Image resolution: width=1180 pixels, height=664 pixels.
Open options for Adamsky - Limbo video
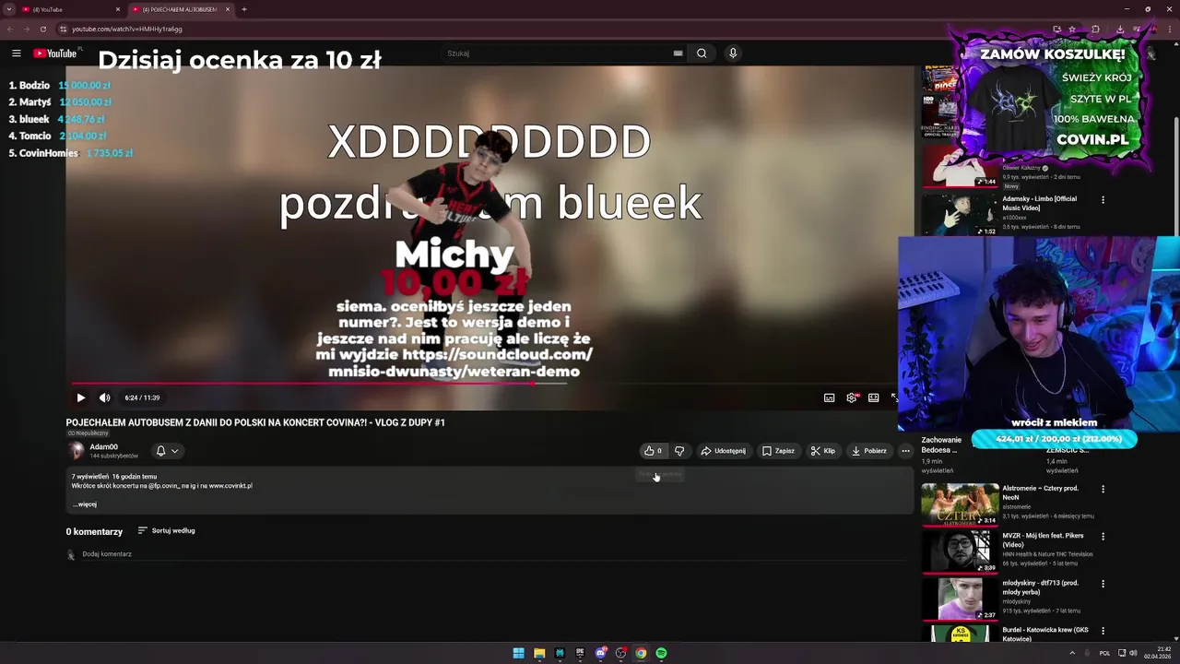point(1103,200)
